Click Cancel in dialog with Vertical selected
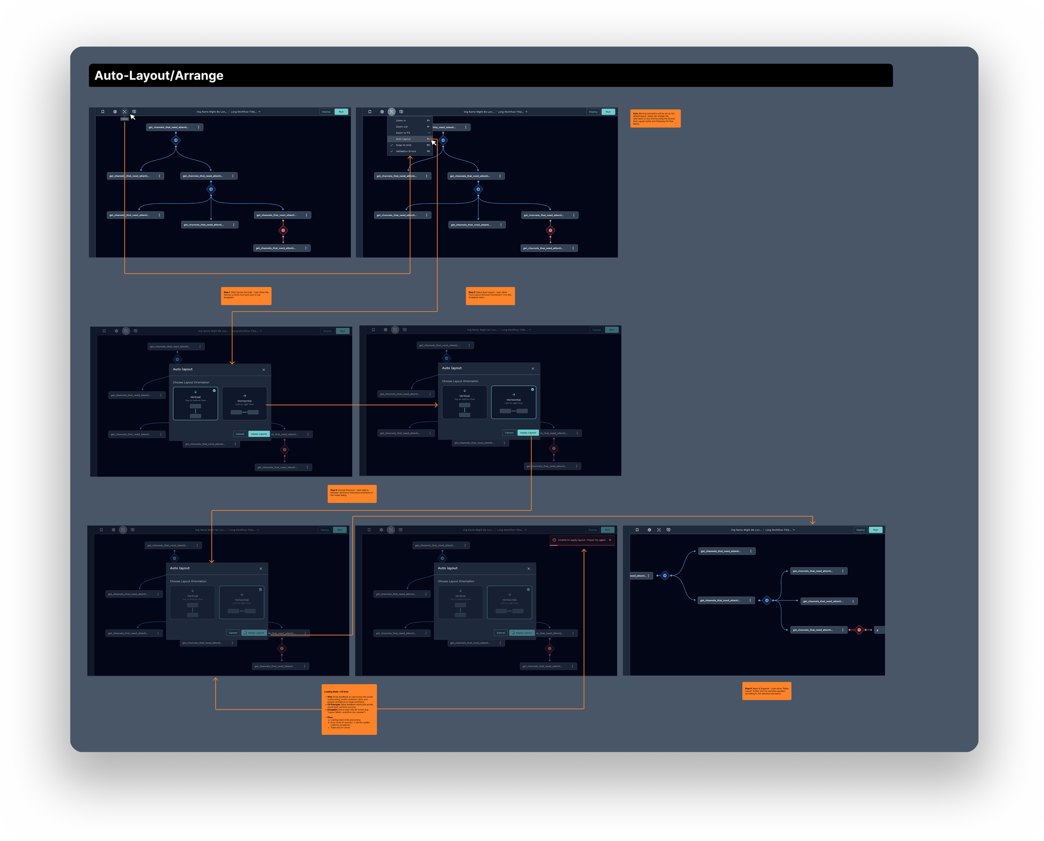Image resolution: width=1044 pixels, height=841 pixels. tap(240, 434)
